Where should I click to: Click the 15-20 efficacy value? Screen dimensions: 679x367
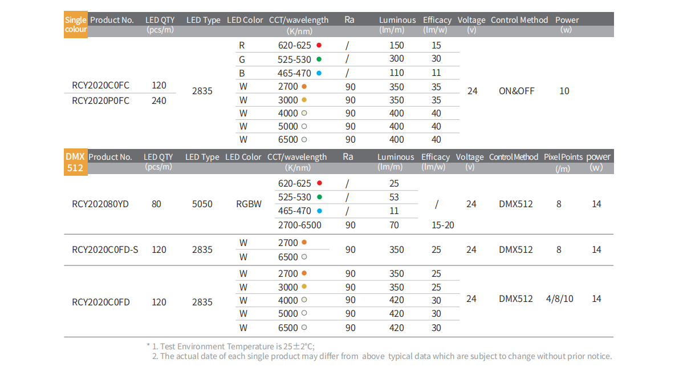point(442,225)
